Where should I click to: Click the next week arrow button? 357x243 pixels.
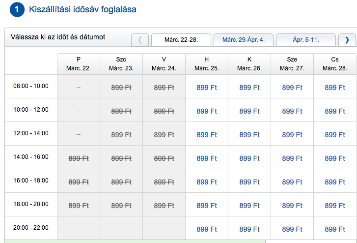pos(347,40)
